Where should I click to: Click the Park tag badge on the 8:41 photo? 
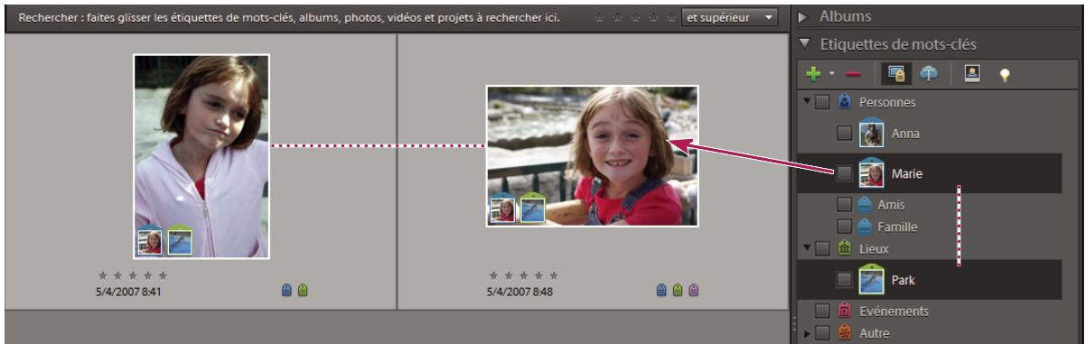click(x=180, y=240)
